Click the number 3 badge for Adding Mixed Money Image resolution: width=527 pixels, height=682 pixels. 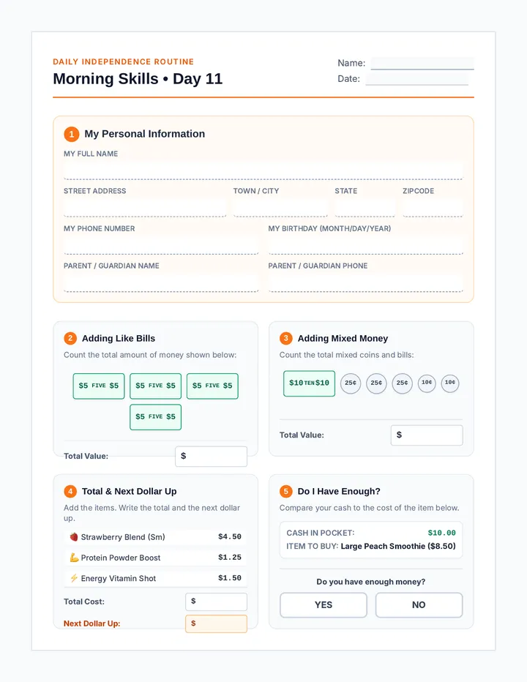[286, 338]
